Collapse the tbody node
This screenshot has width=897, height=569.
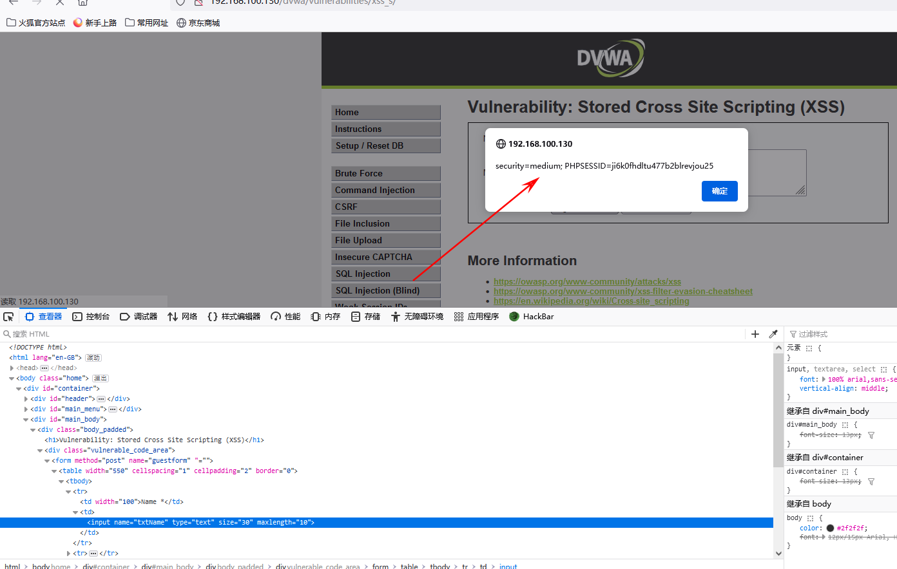coord(61,481)
